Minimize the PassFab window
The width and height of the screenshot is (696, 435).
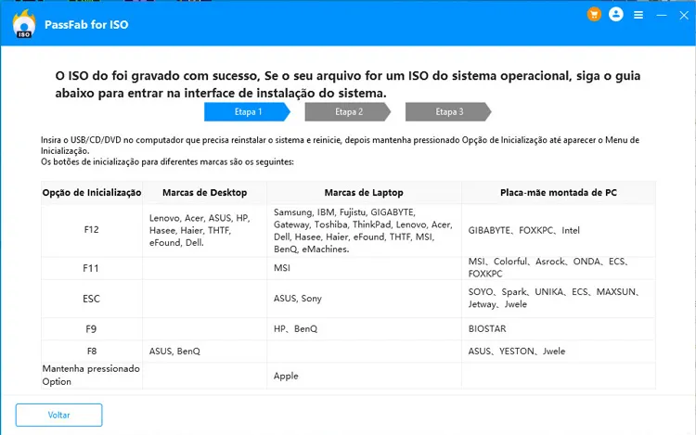coord(660,16)
